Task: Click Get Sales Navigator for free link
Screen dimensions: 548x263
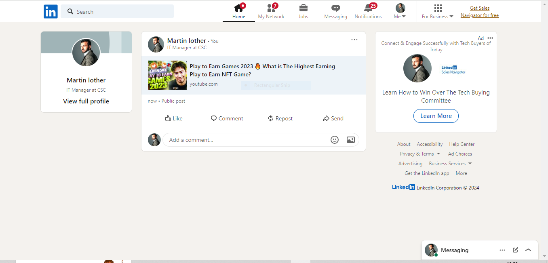Action: click(x=480, y=12)
